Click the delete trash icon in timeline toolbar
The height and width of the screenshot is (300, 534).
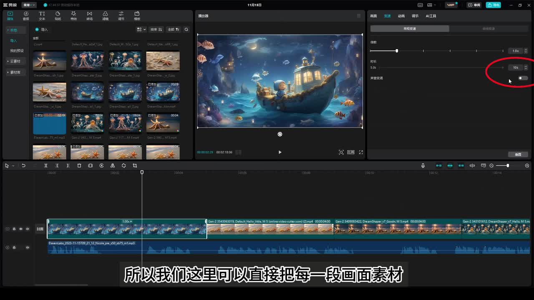click(79, 165)
